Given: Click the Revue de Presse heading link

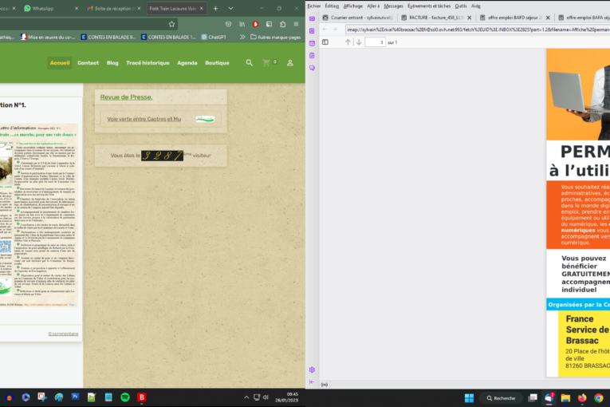Looking at the screenshot, I should tap(126, 97).
